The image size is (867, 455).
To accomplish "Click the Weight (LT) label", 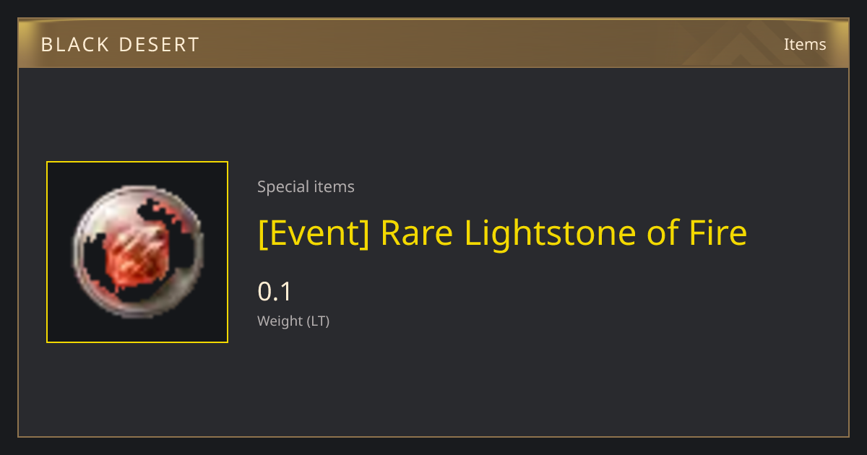I will tap(293, 321).
